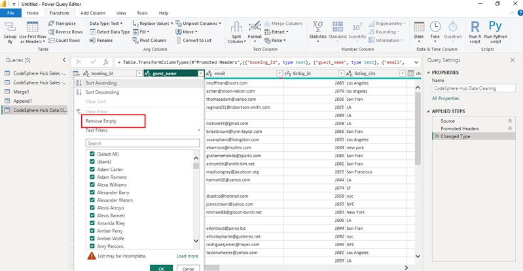The image size is (523, 271).
Task: Collapse the Queries pane
Action: point(64,60)
